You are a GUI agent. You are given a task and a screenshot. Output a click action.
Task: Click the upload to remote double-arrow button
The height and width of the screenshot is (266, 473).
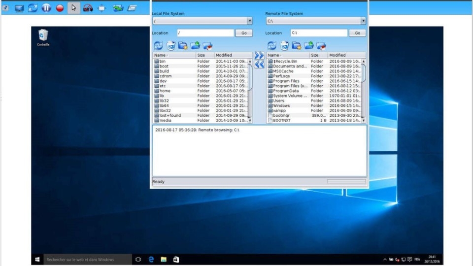coord(259,56)
